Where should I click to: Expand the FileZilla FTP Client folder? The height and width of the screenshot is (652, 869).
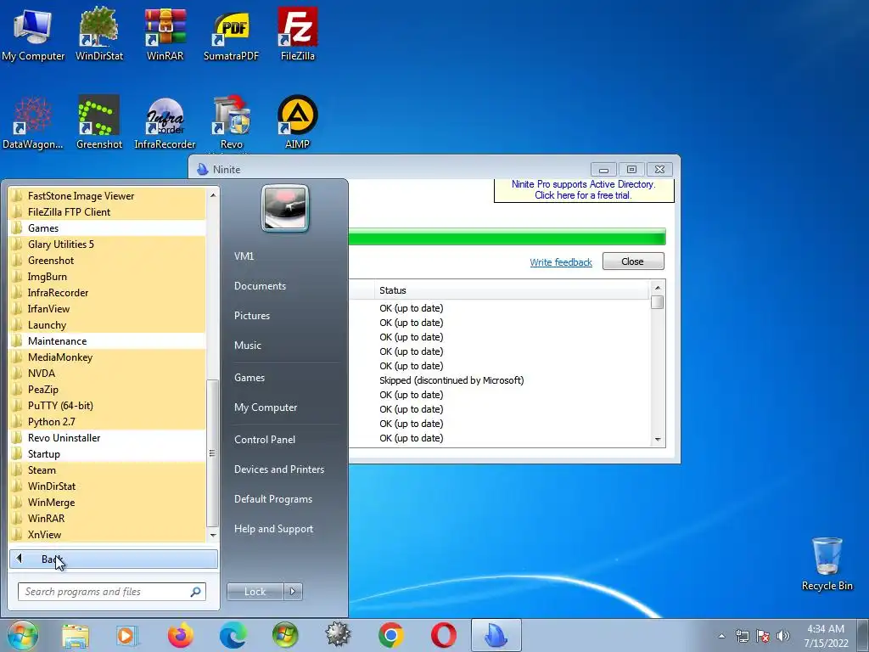click(108, 211)
